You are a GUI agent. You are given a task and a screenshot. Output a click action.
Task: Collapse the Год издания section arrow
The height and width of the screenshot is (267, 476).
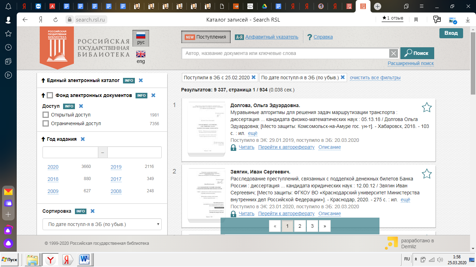(44, 139)
